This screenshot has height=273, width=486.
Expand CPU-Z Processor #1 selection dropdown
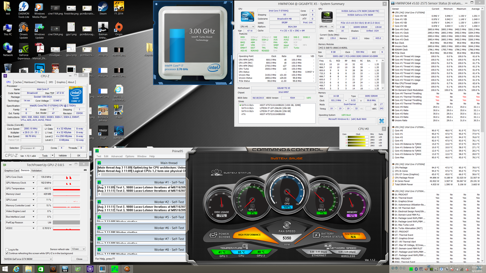tap(42, 148)
